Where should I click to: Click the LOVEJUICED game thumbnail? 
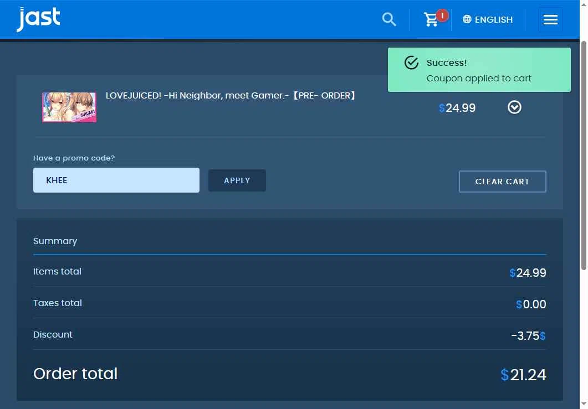69,107
